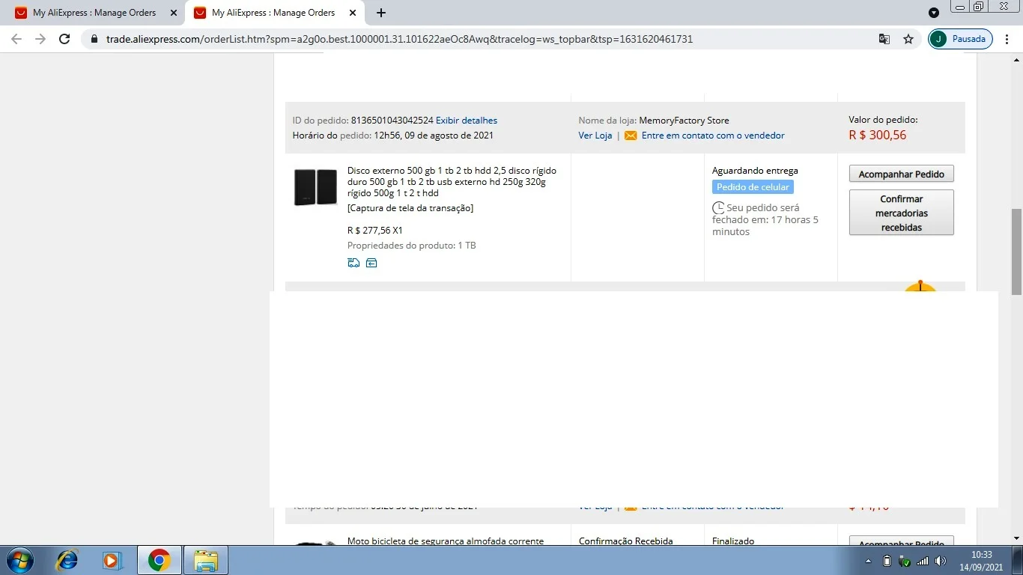The height and width of the screenshot is (575, 1023).
Task: Open the Exibir detalhes link
Action: click(467, 121)
